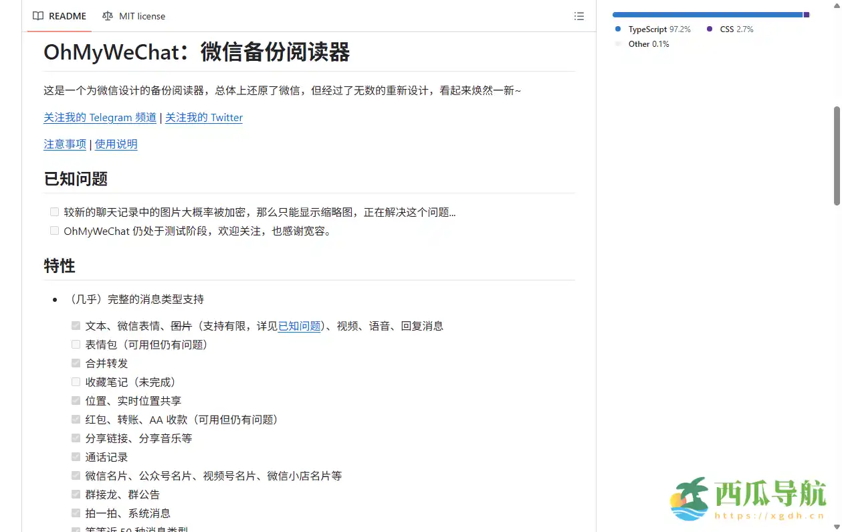Image resolution: width=842 pixels, height=532 pixels.
Task: Click the README book icon
Action: click(x=38, y=16)
